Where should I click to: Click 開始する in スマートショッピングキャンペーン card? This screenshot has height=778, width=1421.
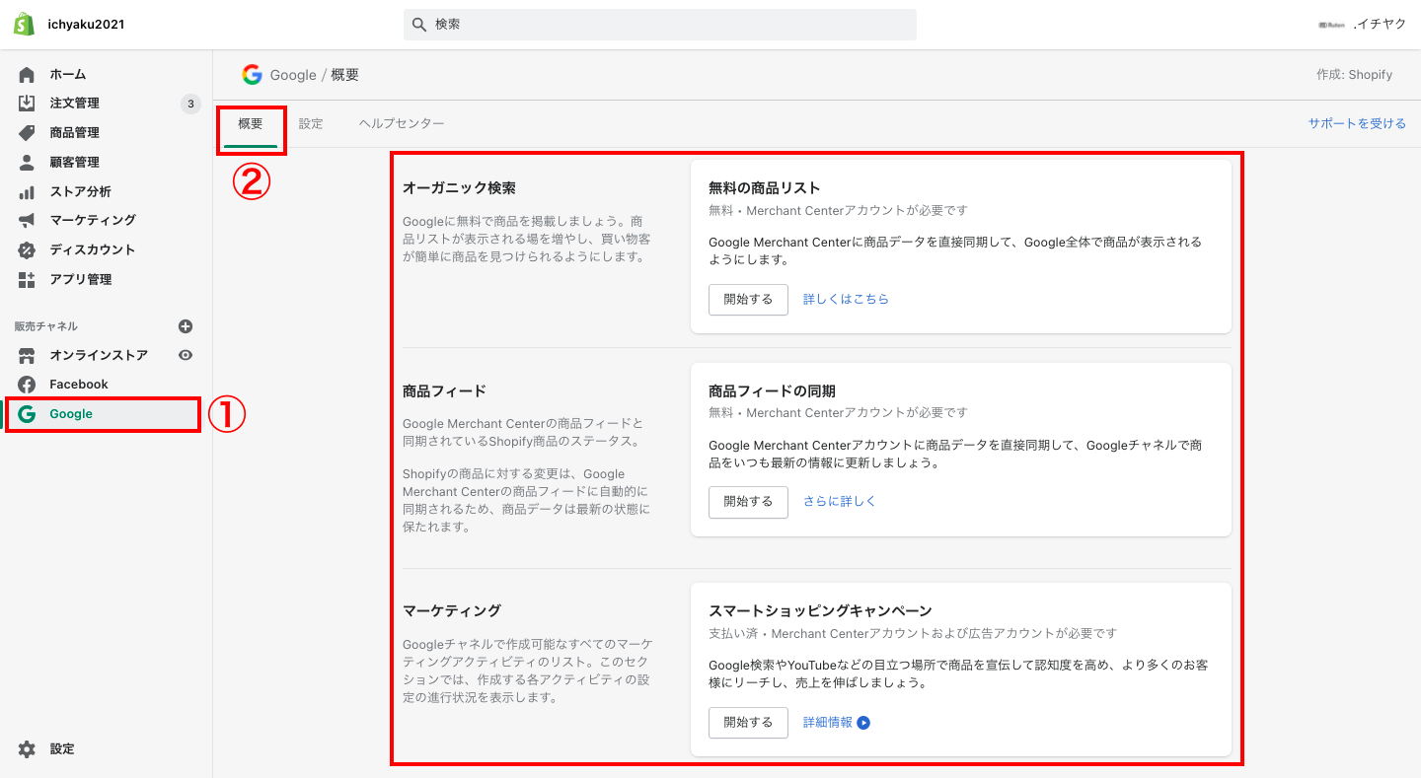(748, 722)
